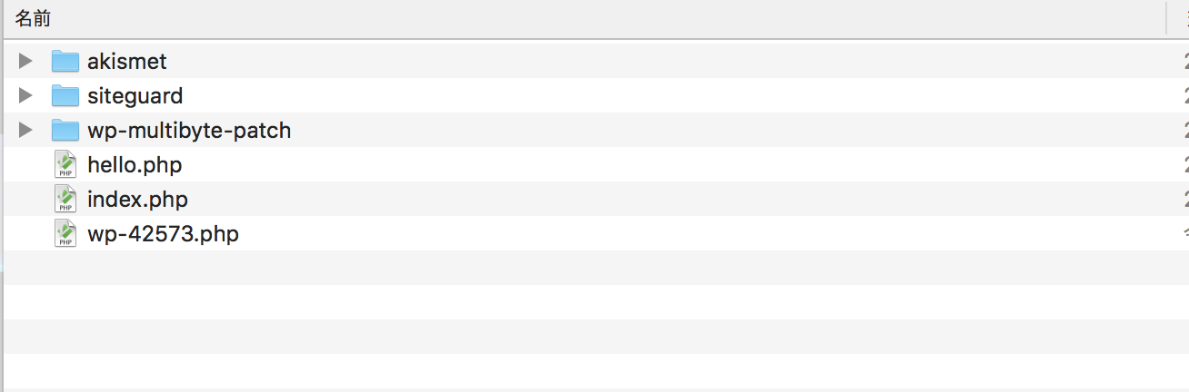Image resolution: width=1189 pixels, height=392 pixels.
Task: Click the index.php PHP file icon
Action: coord(65,199)
